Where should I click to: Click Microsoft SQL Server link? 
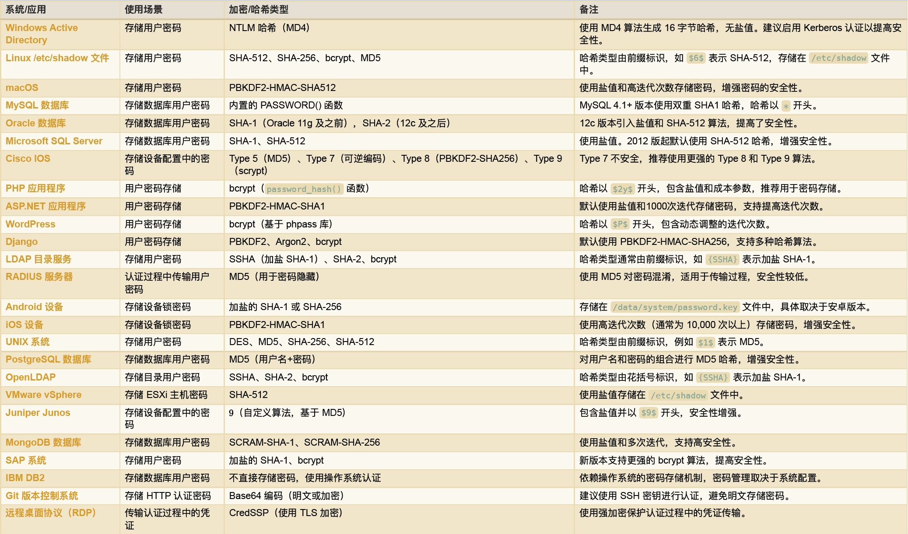(54, 141)
